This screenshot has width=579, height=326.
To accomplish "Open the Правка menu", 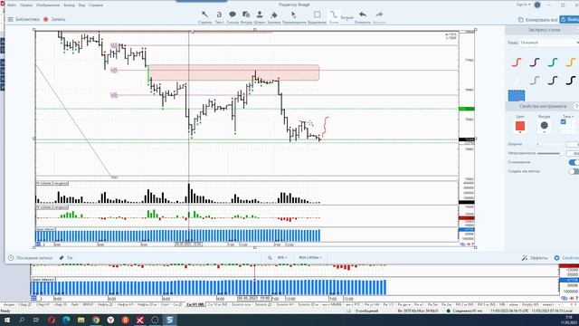I will coord(26,5).
